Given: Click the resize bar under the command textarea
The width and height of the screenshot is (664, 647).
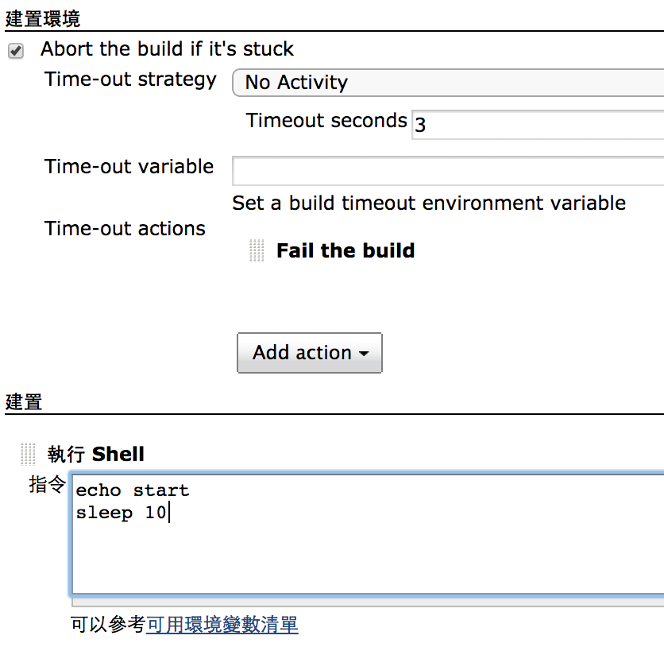Looking at the screenshot, I should (368, 602).
